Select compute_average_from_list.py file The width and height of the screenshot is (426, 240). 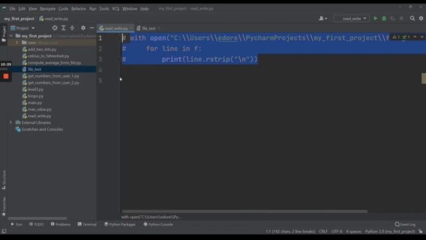[55, 63]
